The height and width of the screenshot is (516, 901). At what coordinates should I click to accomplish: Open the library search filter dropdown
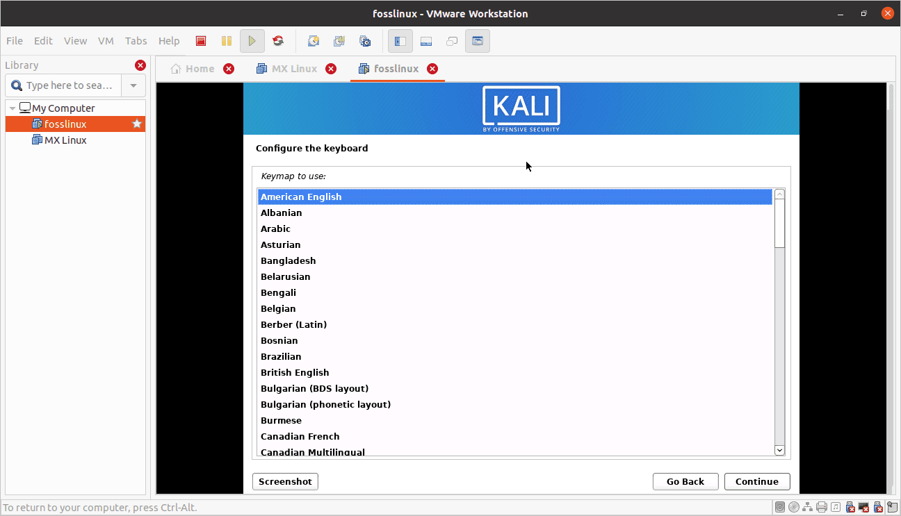pyautogui.click(x=133, y=85)
